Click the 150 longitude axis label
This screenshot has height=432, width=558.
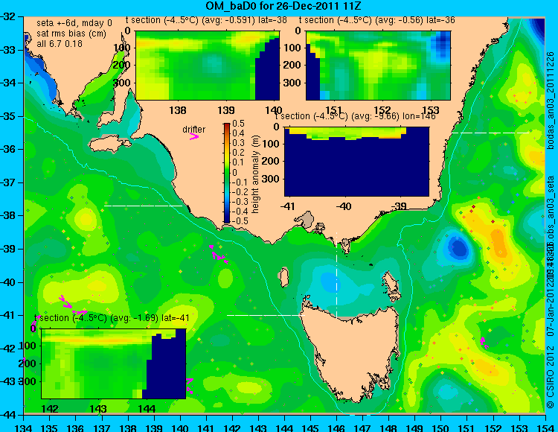(441, 428)
